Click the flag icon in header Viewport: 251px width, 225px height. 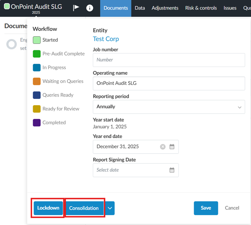(x=76, y=8)
